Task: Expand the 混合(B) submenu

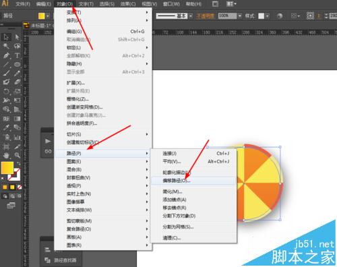Action: pyautogui.click(x=103, y=169)
